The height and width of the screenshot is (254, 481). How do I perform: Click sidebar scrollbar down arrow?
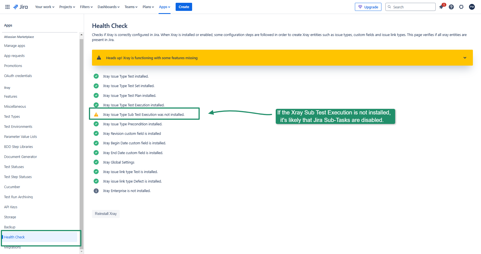[x=82, y=251]
